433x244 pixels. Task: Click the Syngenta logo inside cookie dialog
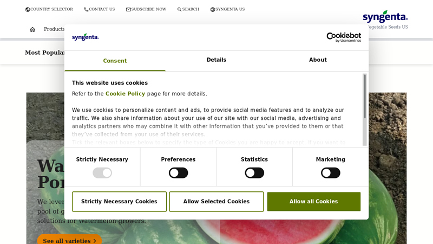(x=86, y=37)
